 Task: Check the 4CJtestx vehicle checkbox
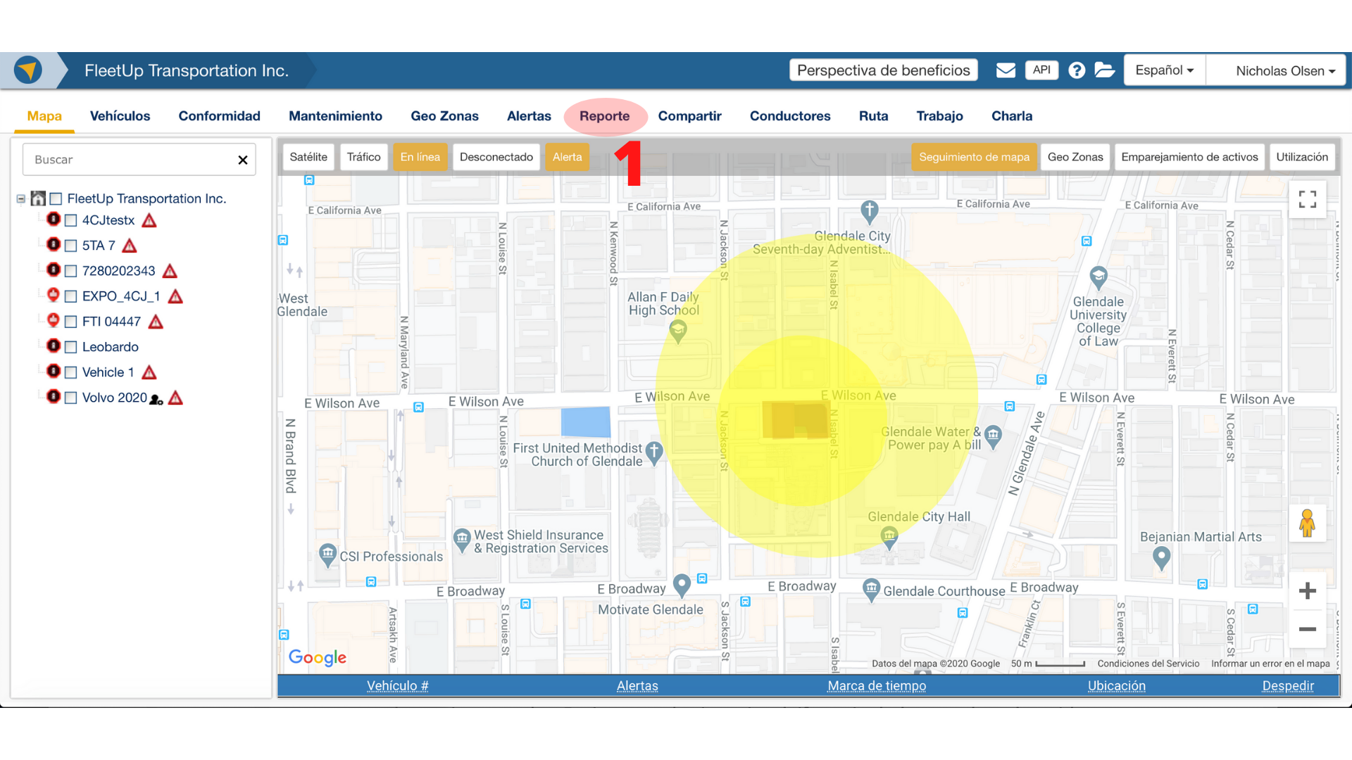coord(70,220)
